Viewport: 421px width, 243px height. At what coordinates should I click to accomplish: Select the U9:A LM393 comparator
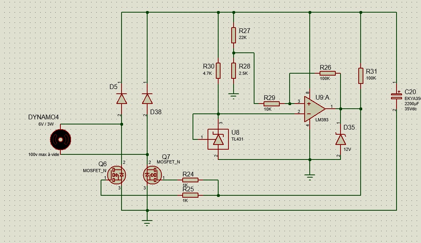tap(315, 109)
